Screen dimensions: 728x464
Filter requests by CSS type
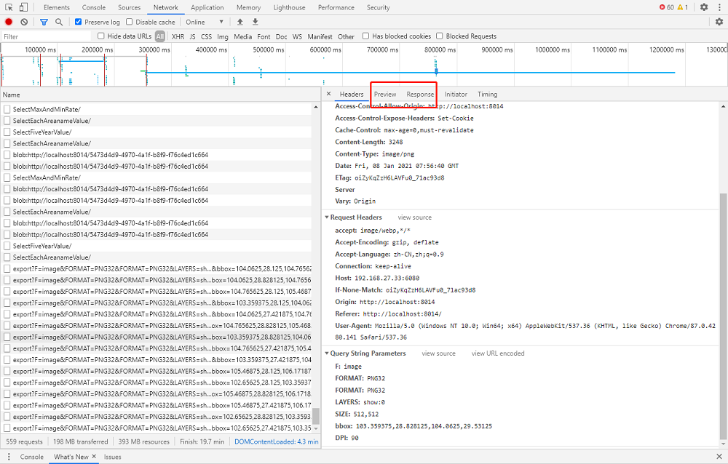(206, 36)
